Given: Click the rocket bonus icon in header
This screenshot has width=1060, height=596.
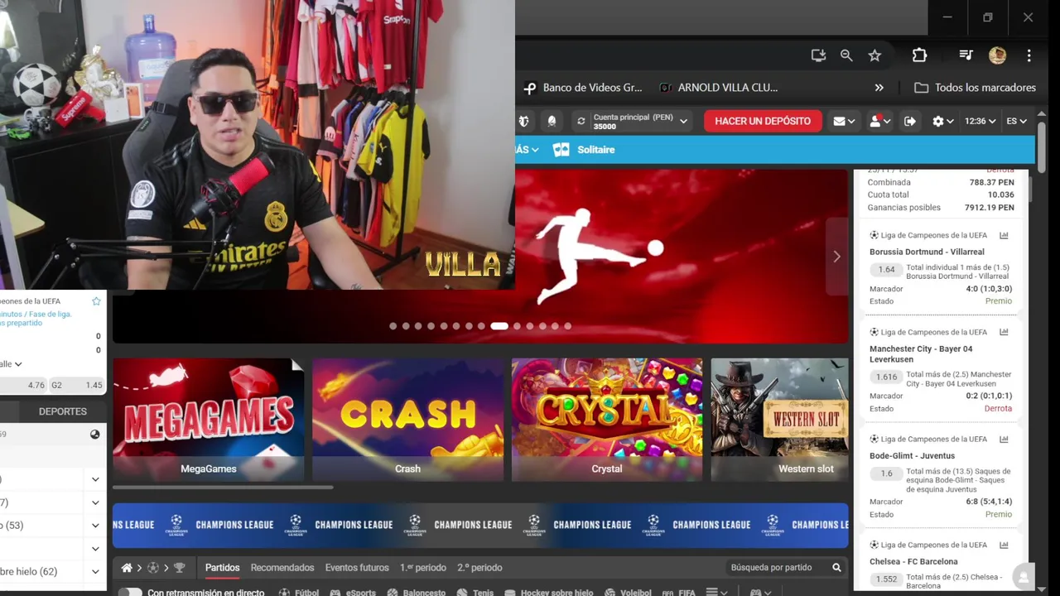Looking at the screenshot, I should (x=552, y=121).
